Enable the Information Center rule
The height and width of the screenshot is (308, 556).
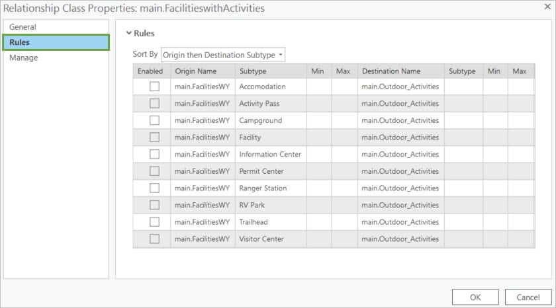154,154
